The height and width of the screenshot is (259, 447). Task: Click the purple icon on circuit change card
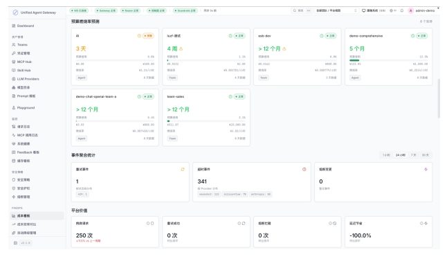coord(426,169)
